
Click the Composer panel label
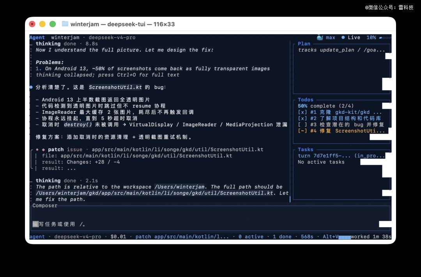45,206
